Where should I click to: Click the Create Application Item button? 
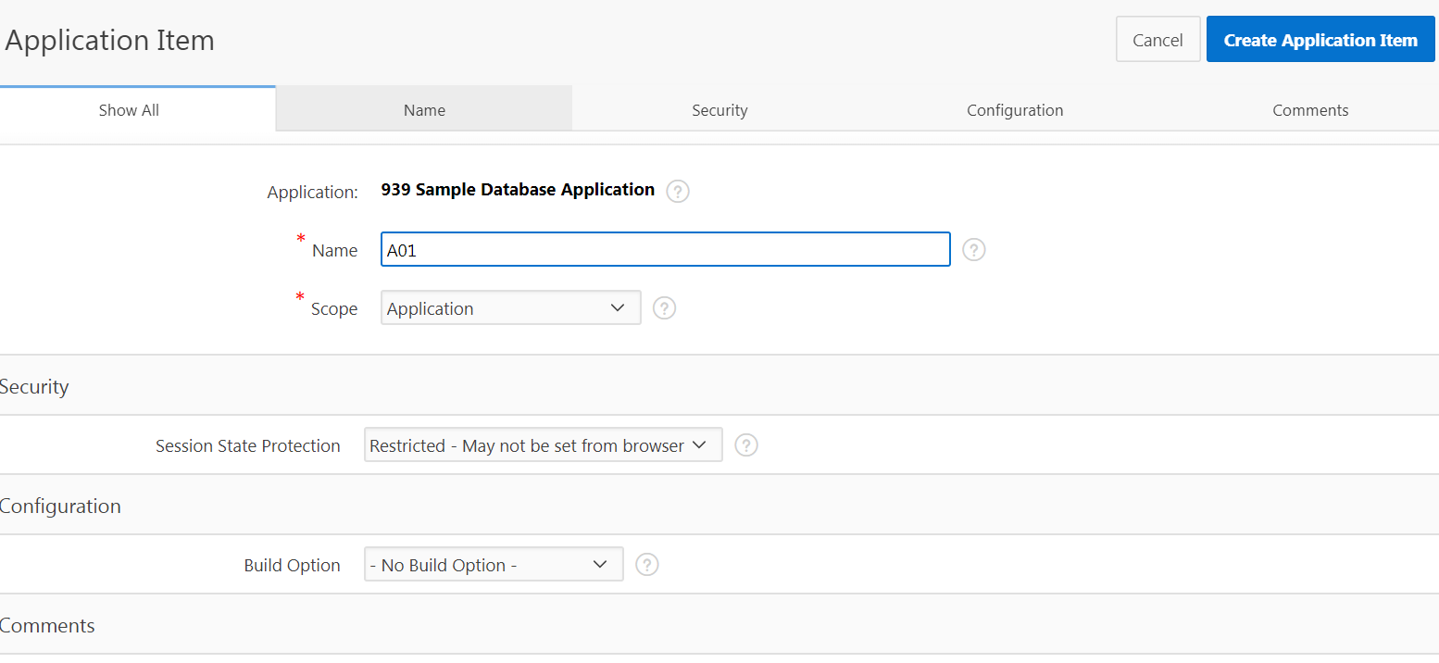1320,39
